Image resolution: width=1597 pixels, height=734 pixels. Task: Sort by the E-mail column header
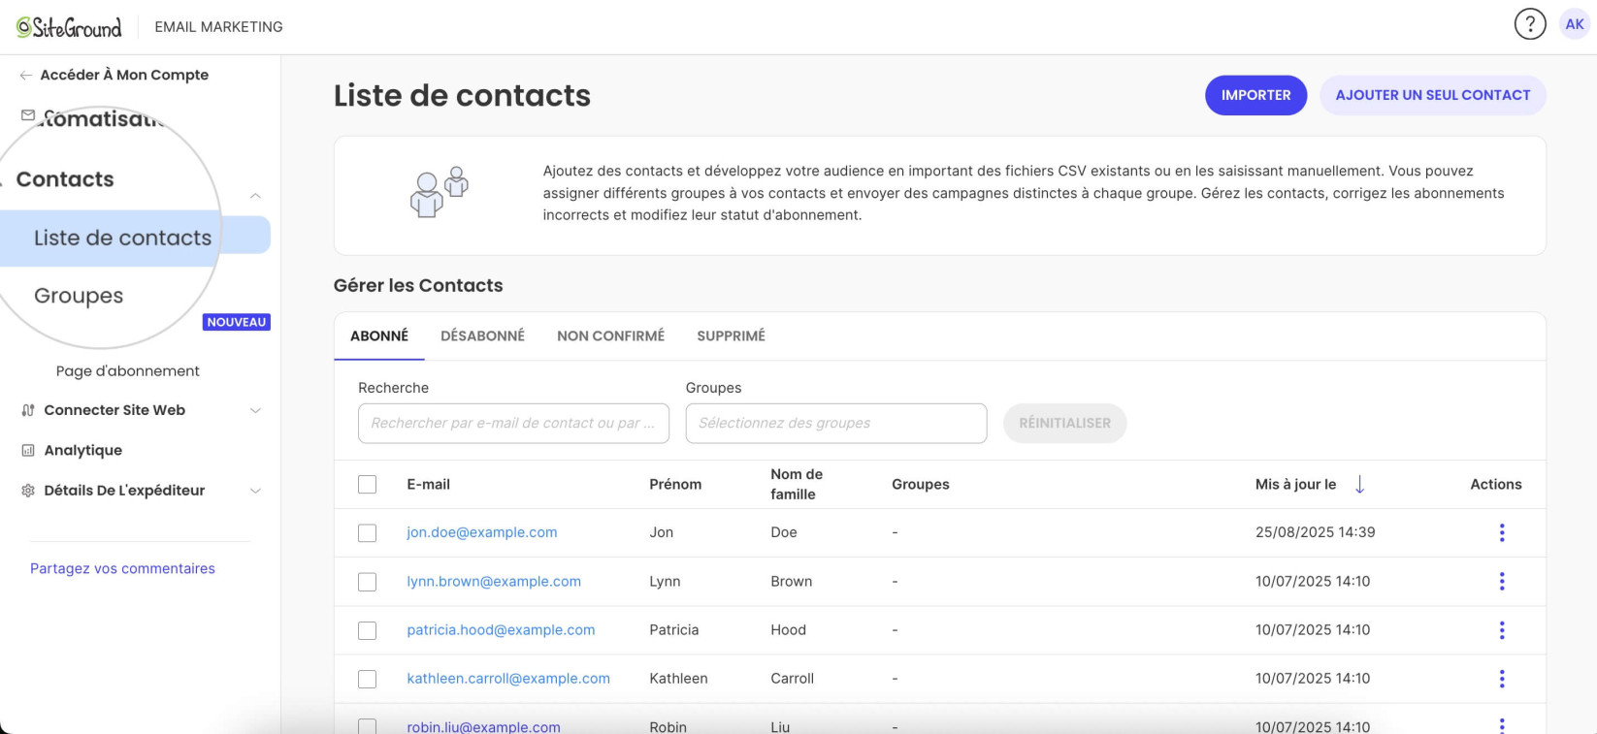(x=428, y=484)
